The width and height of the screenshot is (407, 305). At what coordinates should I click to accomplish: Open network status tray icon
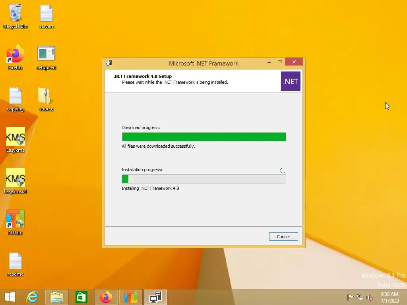(360, 297)
